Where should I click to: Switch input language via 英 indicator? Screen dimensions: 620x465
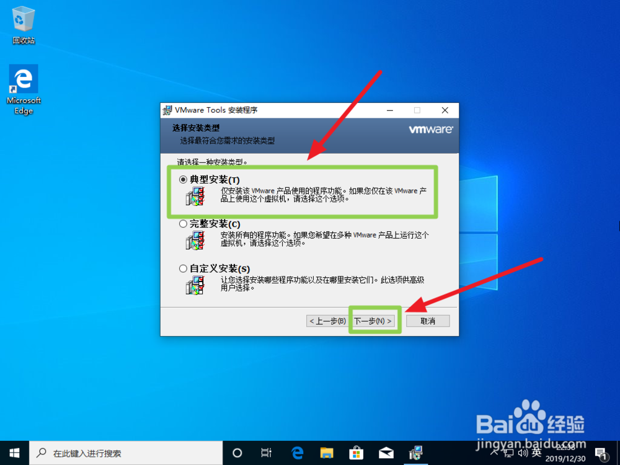(x=536, y=453)
